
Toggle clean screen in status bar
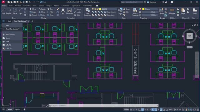(194, 110)
